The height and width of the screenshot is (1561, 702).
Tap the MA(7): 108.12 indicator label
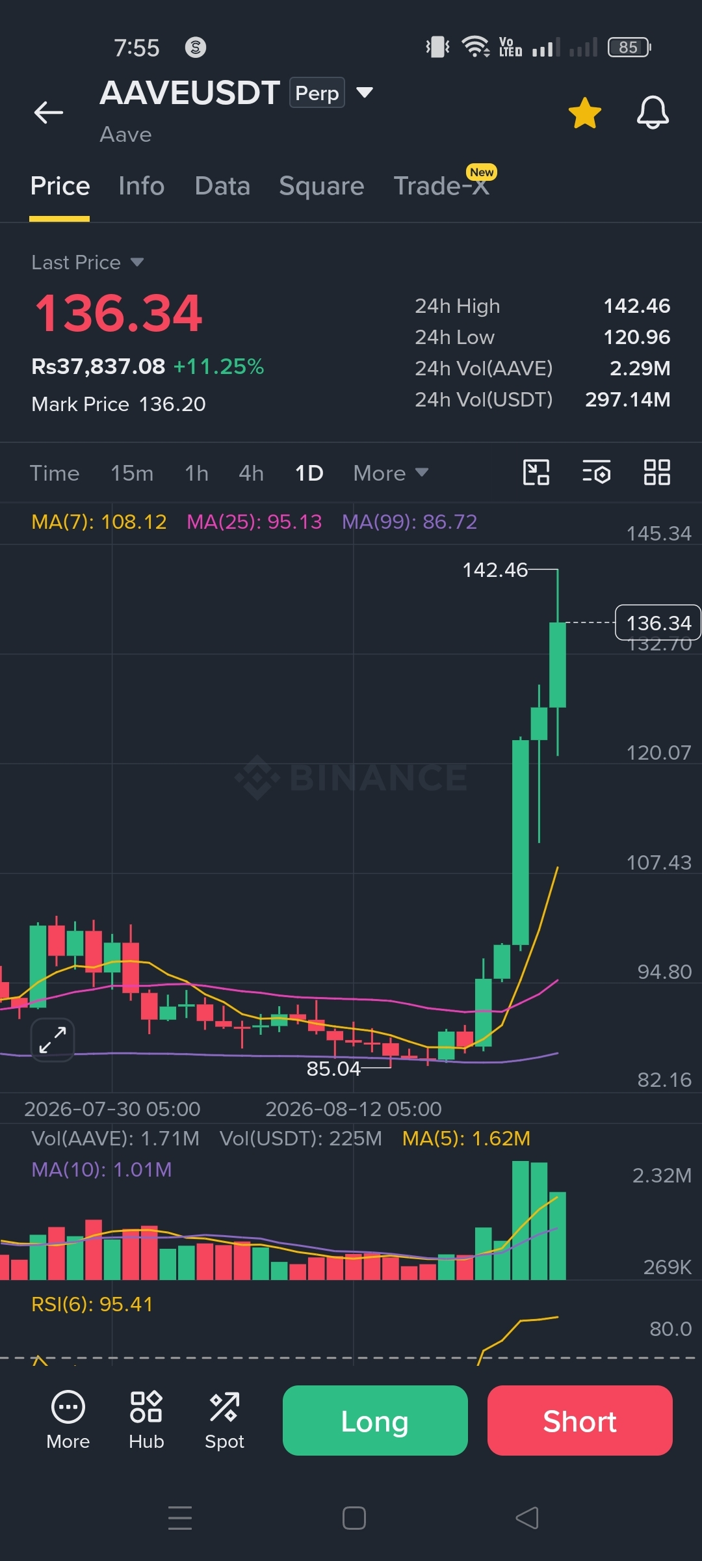99,522
